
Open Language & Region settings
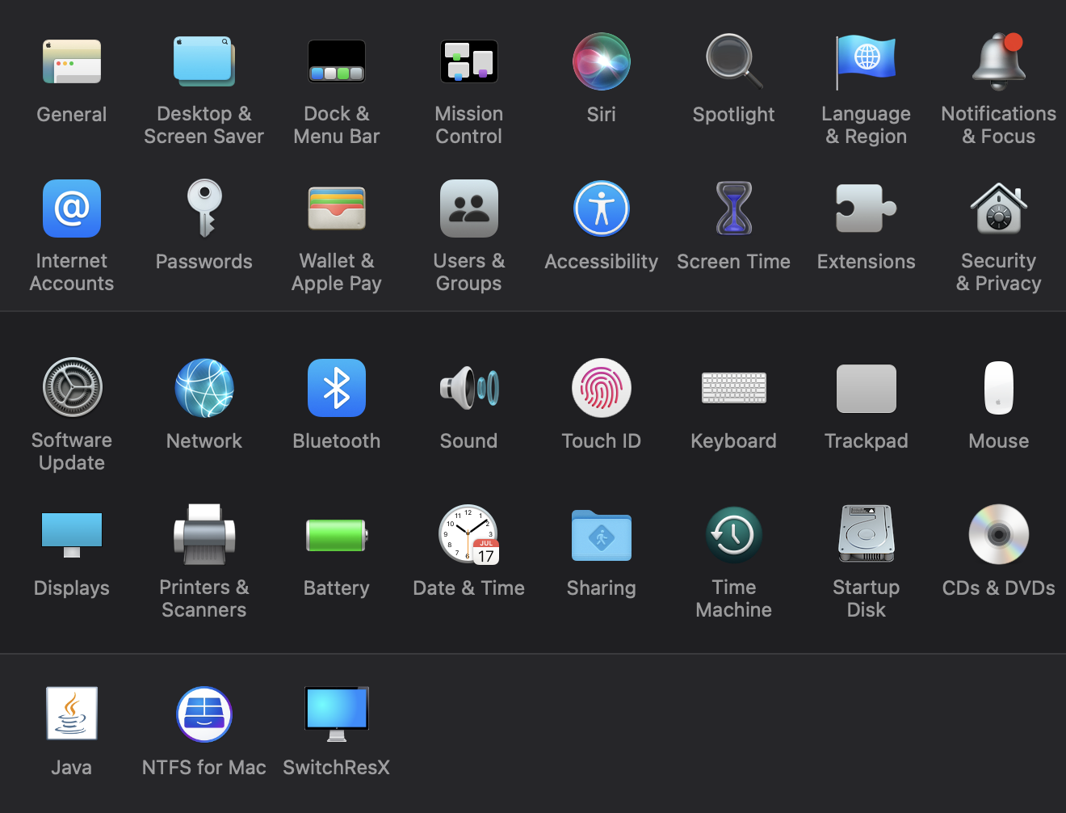tap(867, 61)
